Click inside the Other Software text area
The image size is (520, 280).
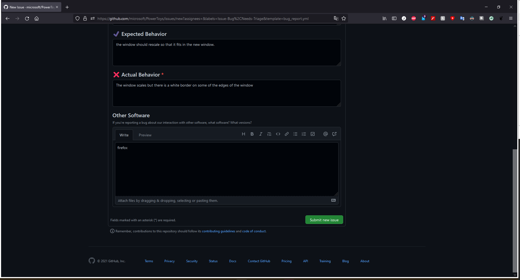227,169
